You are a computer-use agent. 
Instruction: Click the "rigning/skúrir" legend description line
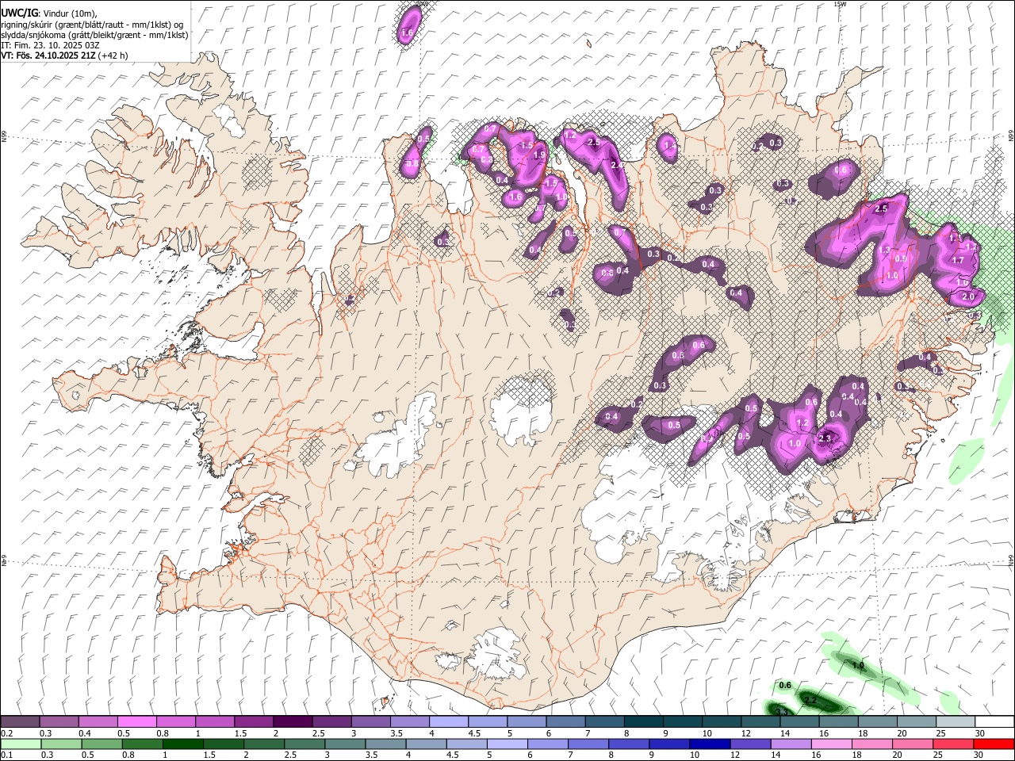[x=94, y=24]
